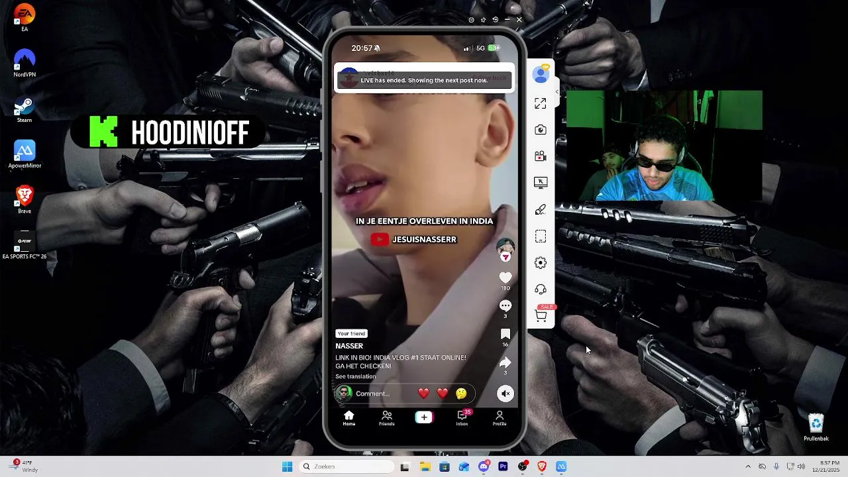
Task: Click the Your friend label
Action: pyautogui.click(x=351, y=333)
